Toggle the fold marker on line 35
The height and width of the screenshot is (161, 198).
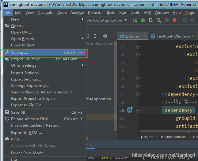(138, 78)
